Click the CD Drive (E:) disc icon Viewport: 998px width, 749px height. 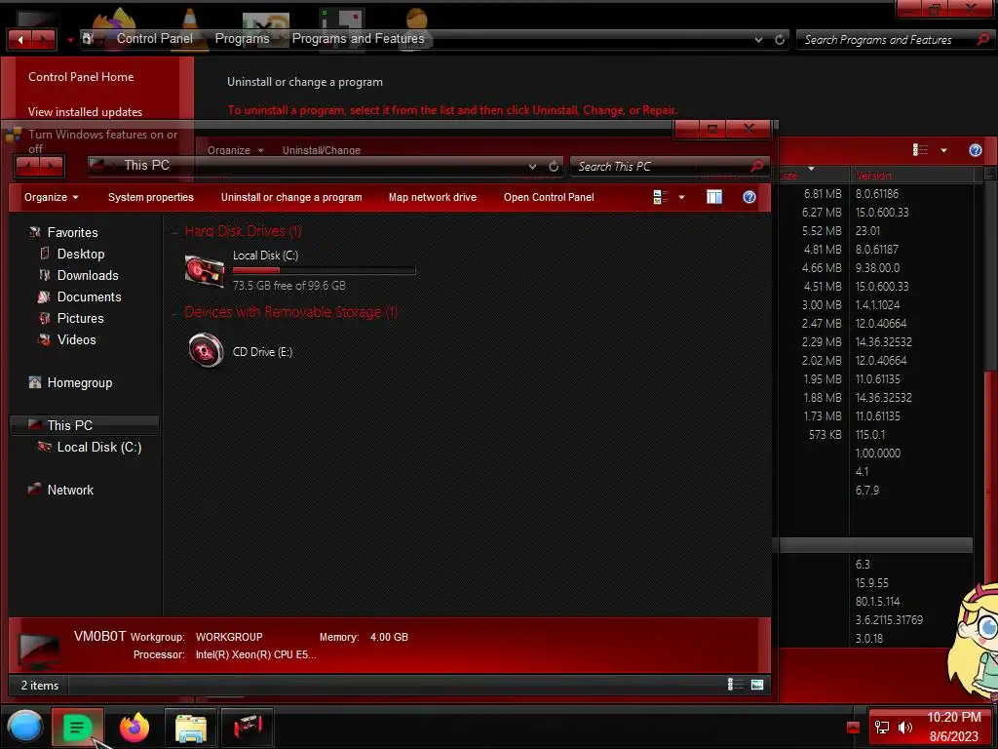(206, 350)
